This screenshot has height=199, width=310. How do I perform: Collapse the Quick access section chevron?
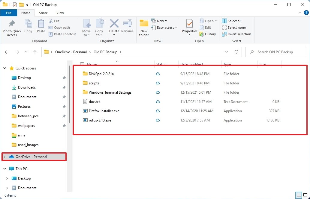pos(4,68)
